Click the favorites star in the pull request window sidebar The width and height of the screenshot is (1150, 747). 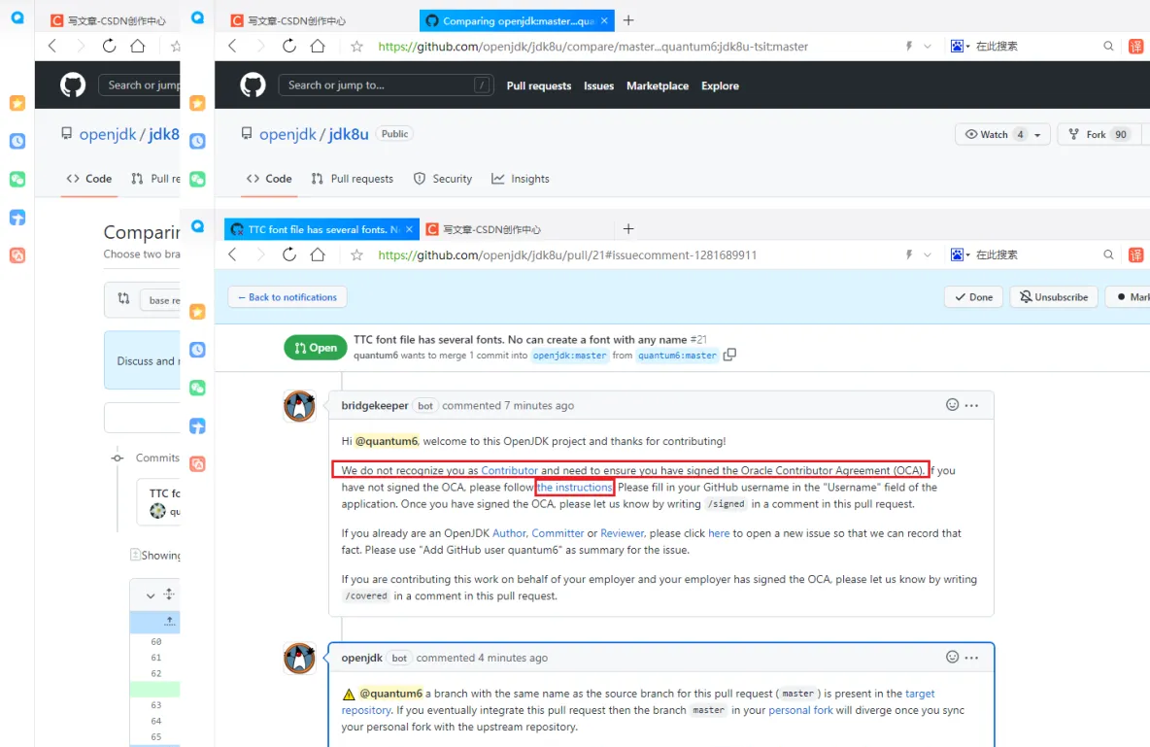(x=197, y=312)
